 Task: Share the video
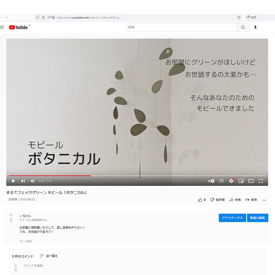point(235,200)
